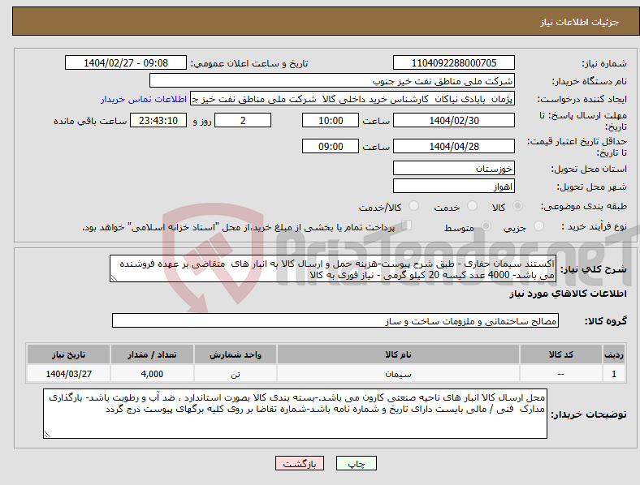
Task: Click the row number cell 1
Action: [614, 374]
